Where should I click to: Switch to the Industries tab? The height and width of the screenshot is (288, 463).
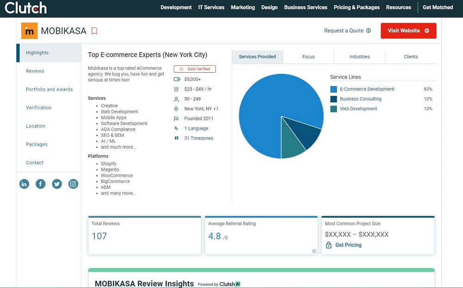click(360, 57)
